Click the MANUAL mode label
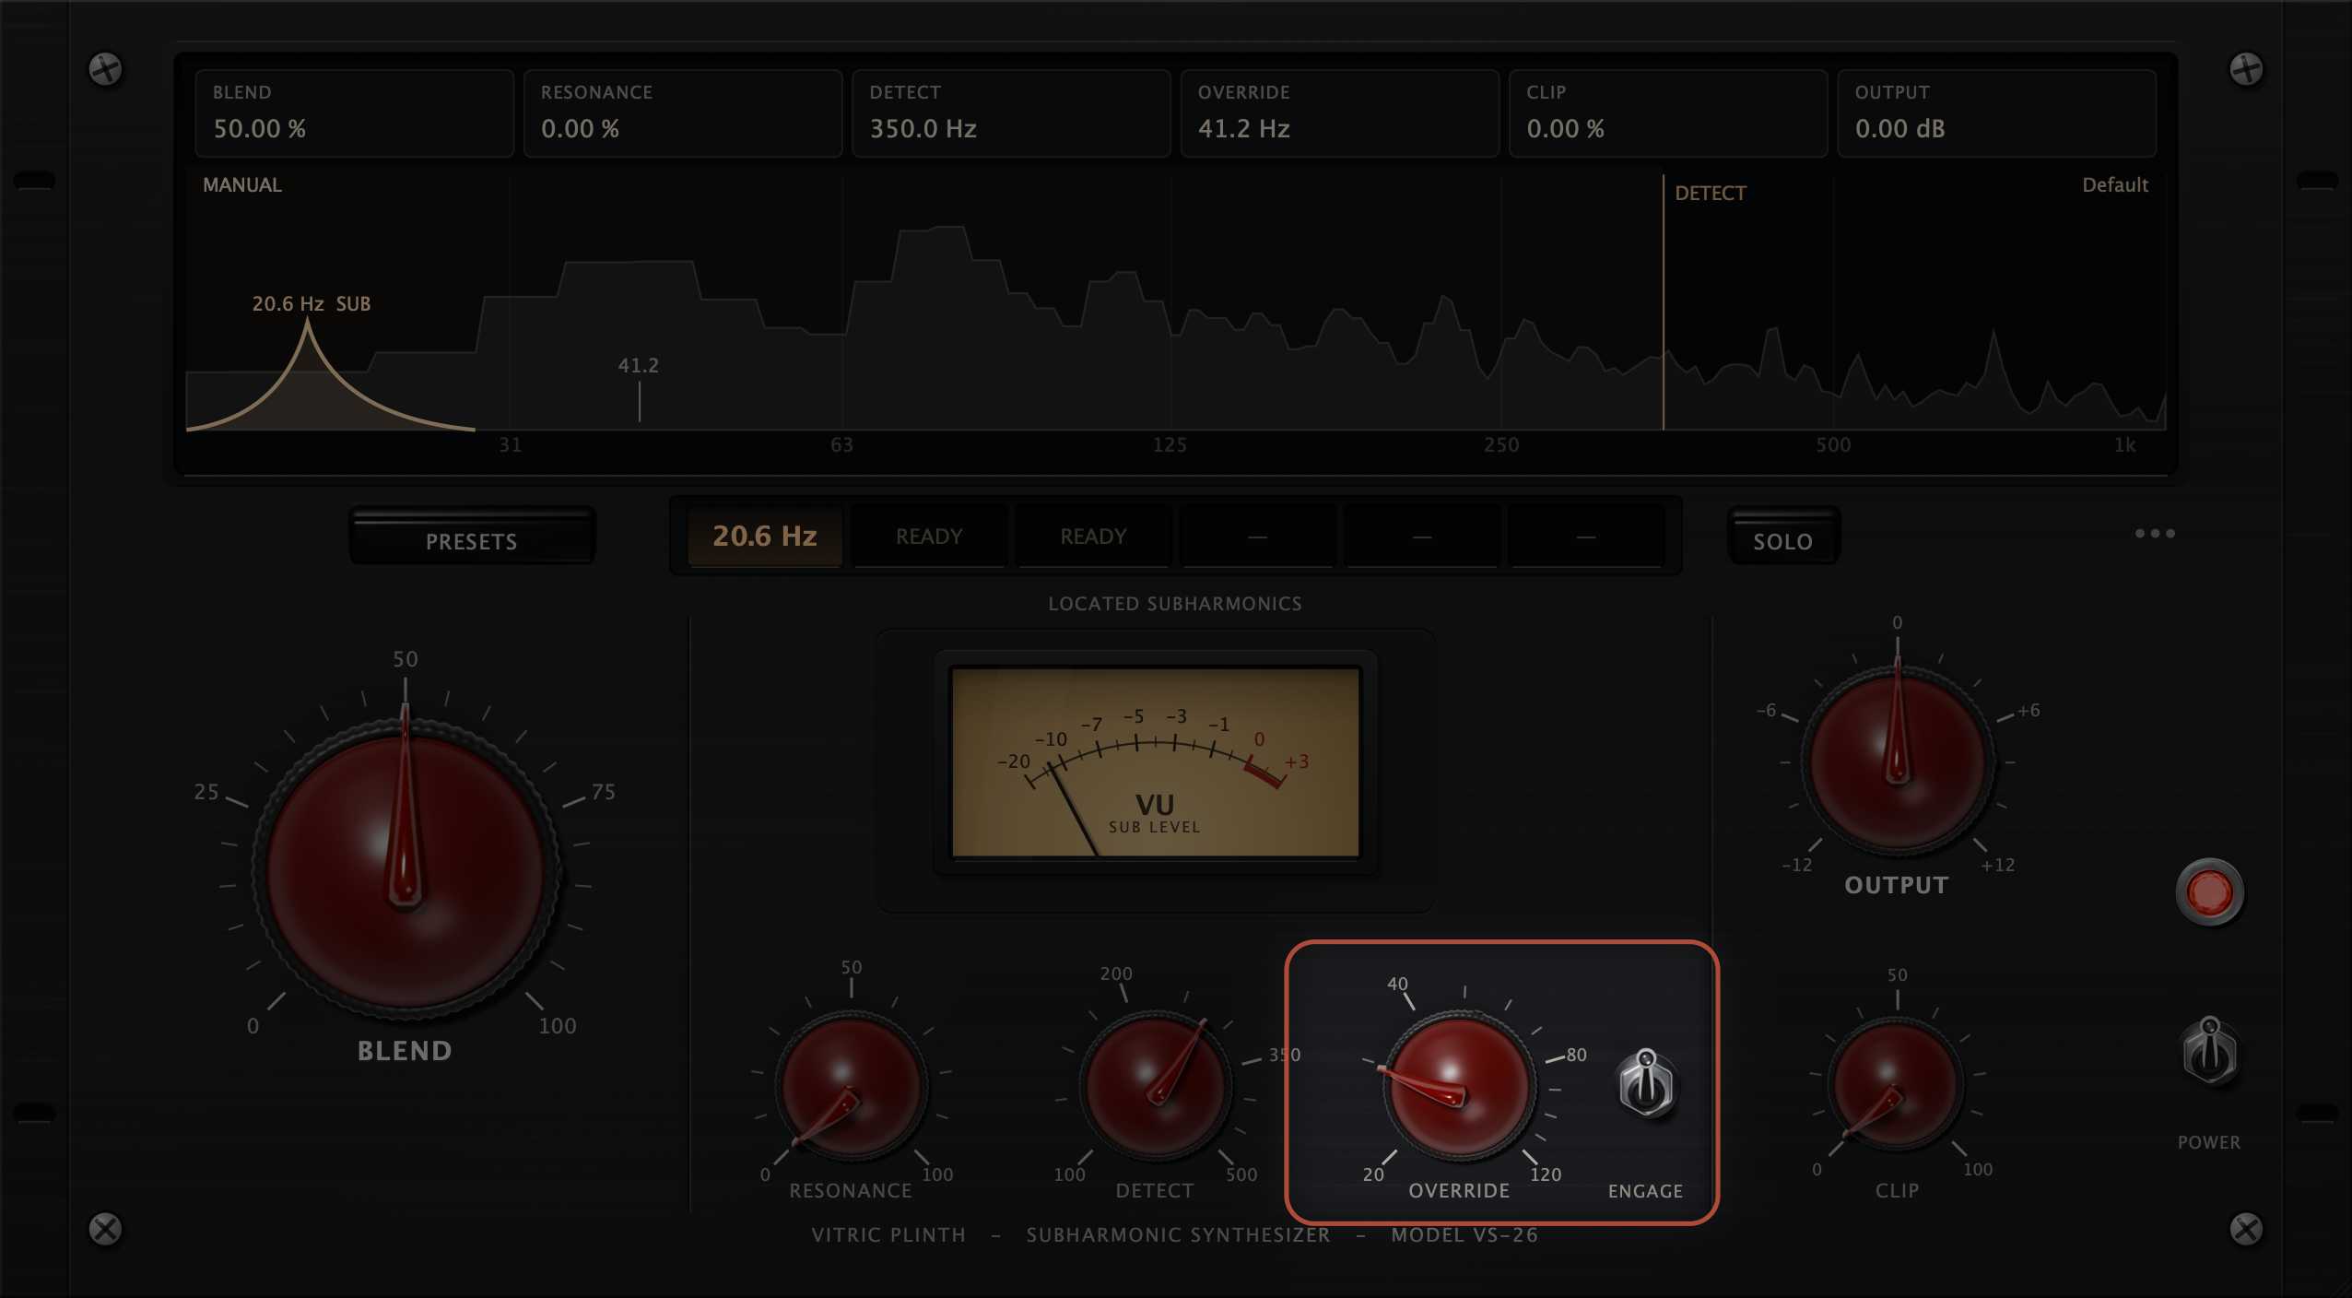2352x1298 pixels. 242,184
